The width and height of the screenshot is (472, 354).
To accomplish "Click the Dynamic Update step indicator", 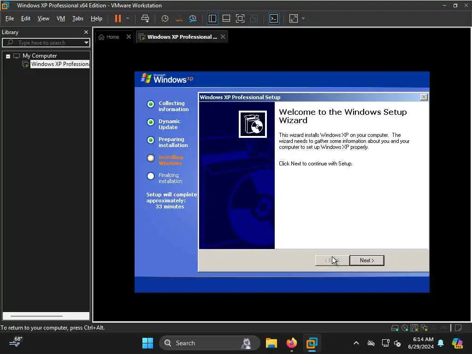I will coord(151,122).
